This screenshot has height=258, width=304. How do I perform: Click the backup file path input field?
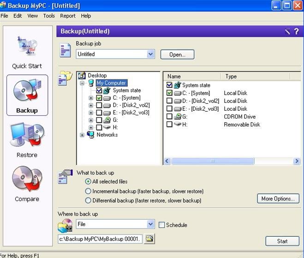click(100, 239)
